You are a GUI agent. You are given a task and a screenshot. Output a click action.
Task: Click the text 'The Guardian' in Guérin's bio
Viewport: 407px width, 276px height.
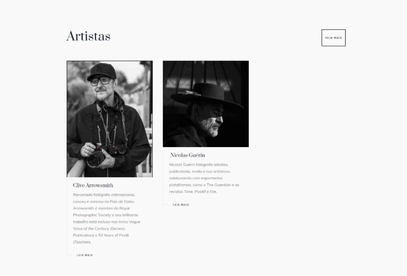click(x=219, y=185)
